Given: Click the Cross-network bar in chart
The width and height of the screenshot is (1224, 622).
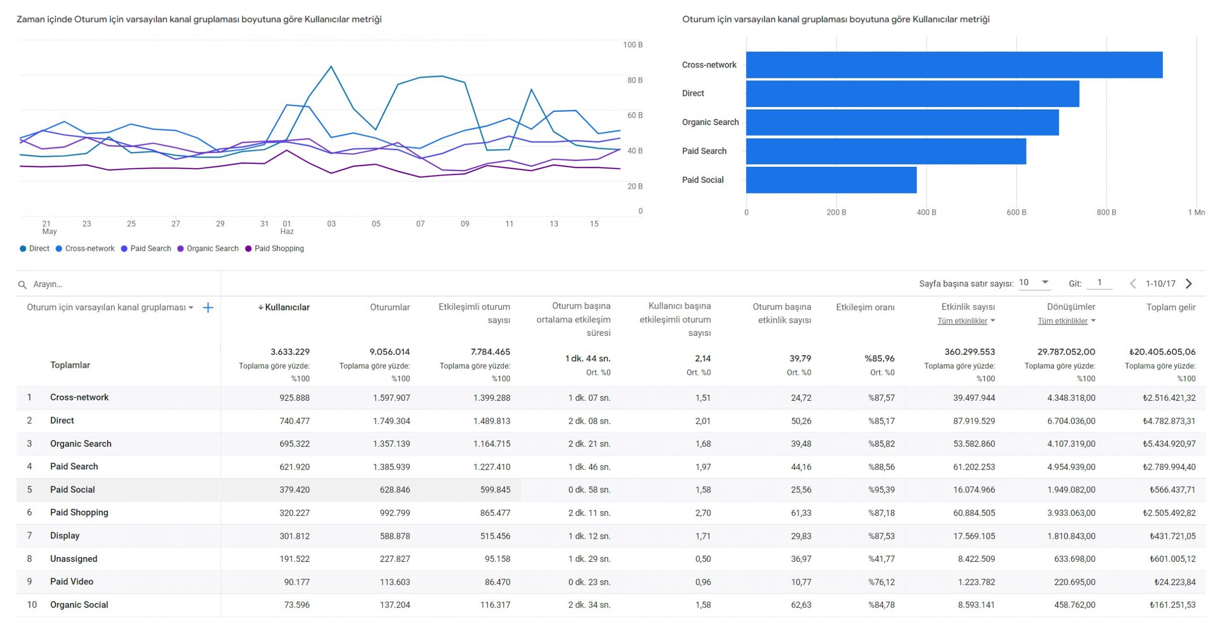Looking at the screenshot, I should (954, 65).
